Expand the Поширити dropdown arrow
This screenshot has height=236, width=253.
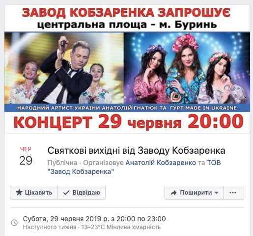tap(216, 193)
